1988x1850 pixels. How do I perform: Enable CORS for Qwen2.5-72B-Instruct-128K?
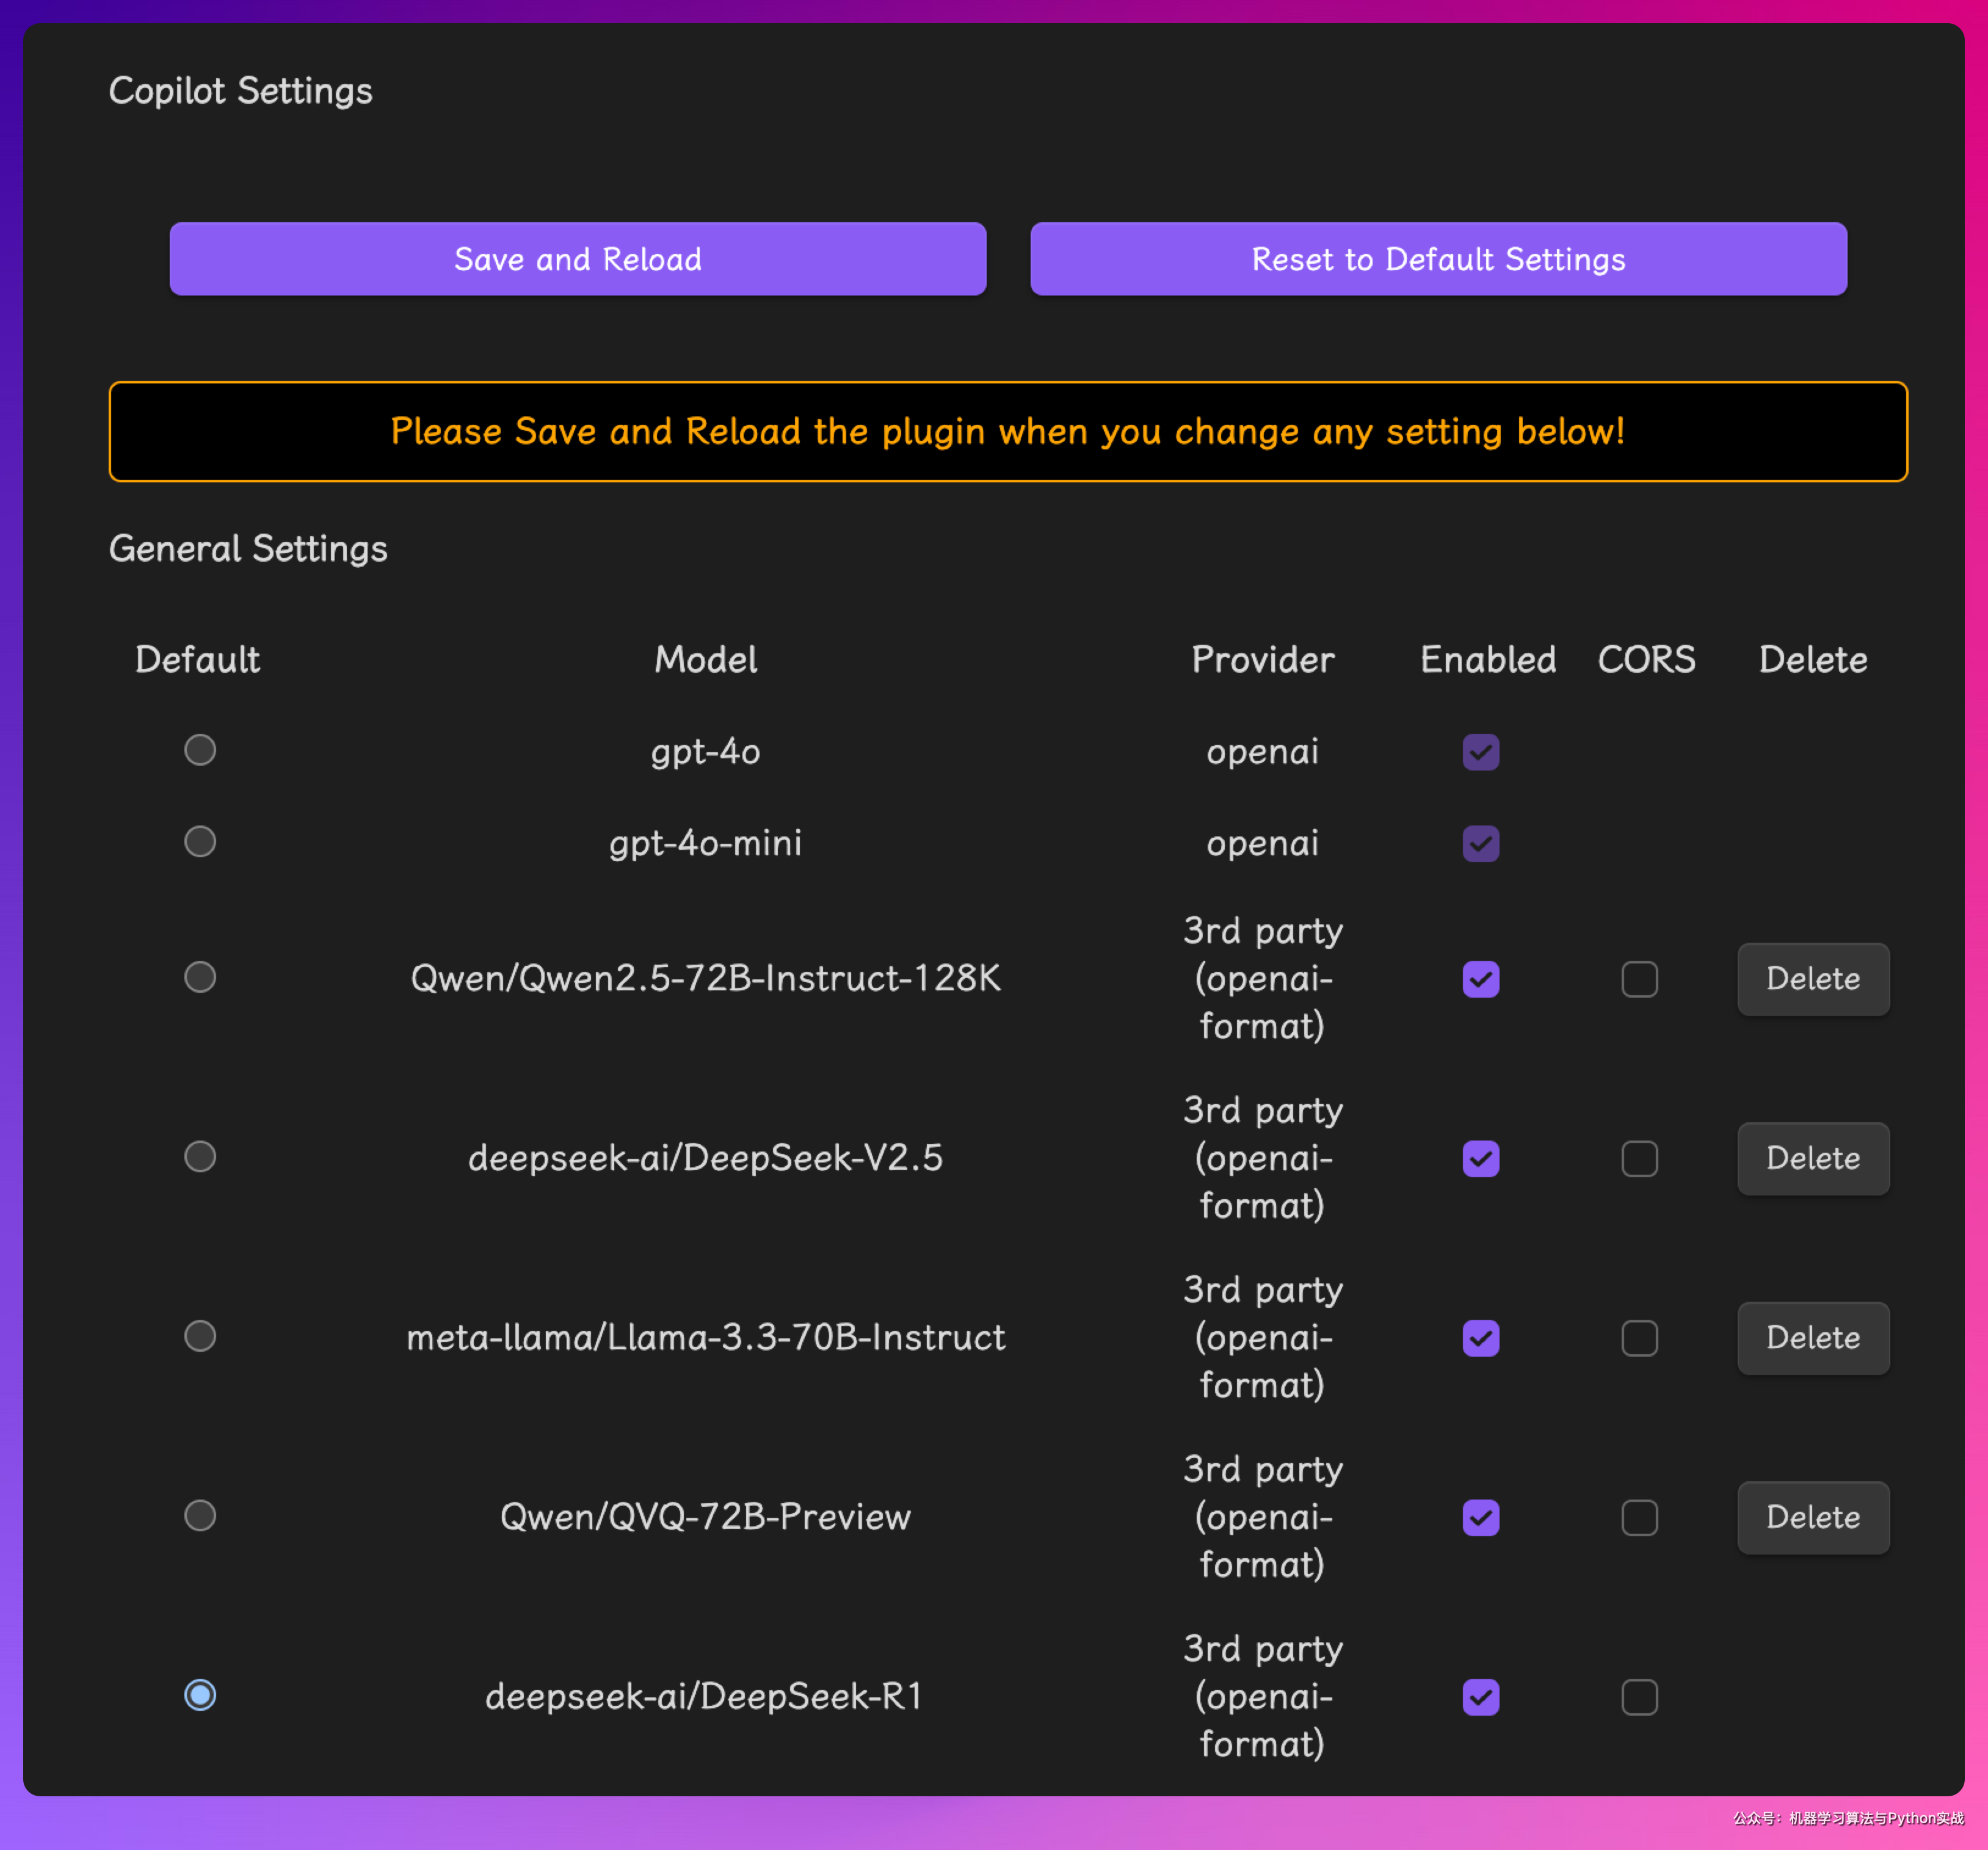1639,979
